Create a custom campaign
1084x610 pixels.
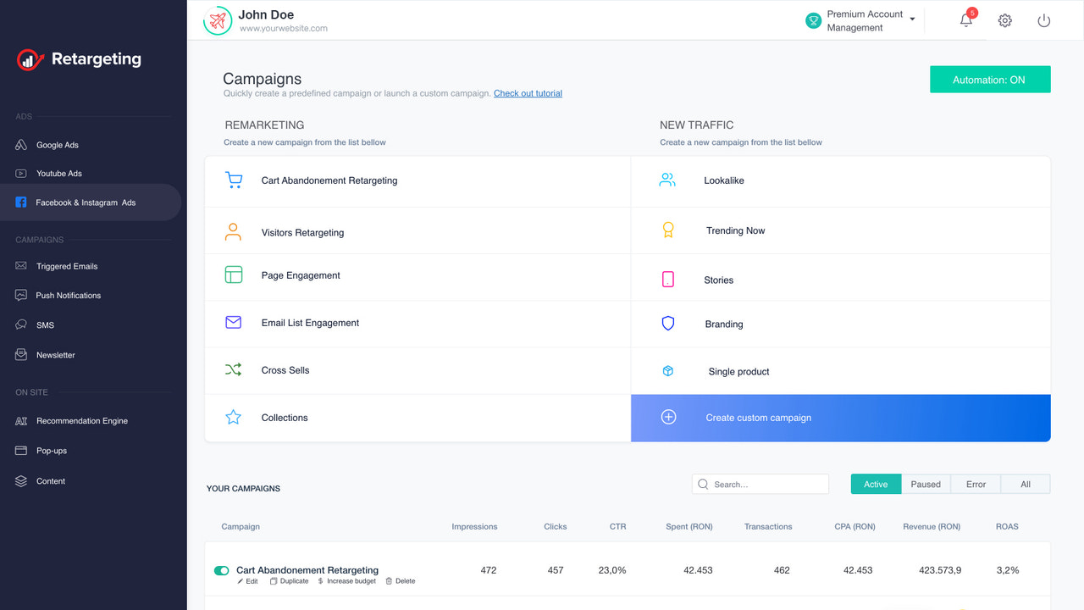coord(758,417)
